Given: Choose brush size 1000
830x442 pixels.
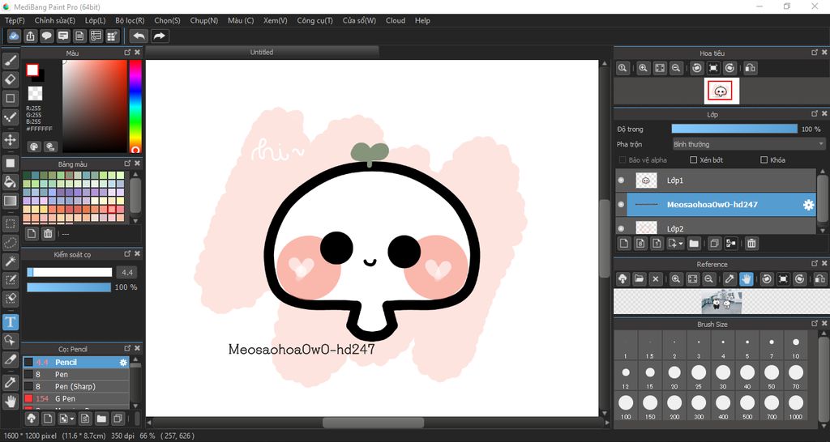Looking at the screenshot, I should tap(796, 406).
